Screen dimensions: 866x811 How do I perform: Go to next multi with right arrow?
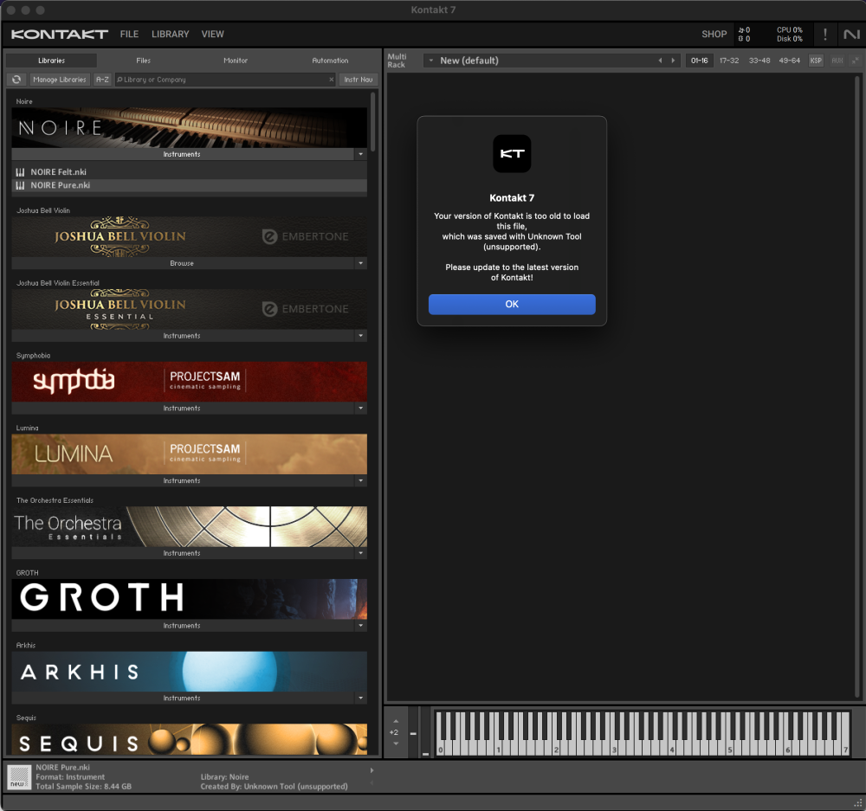pyautogui.click(x=673, y=61)
